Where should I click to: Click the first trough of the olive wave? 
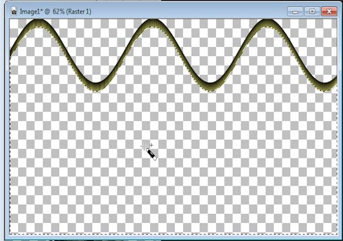point(95,87)
